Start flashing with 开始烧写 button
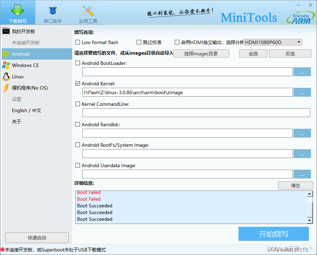The image size is (317, 255). coord(274,234)
